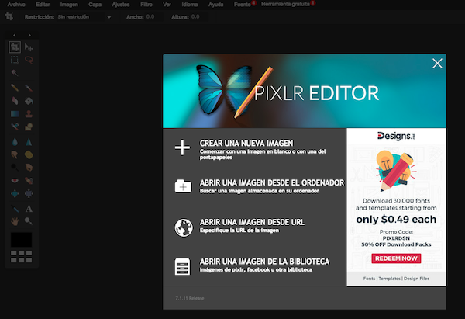
Task: Click the 'only $0.49 each' ad text
Action: point(396,219)
